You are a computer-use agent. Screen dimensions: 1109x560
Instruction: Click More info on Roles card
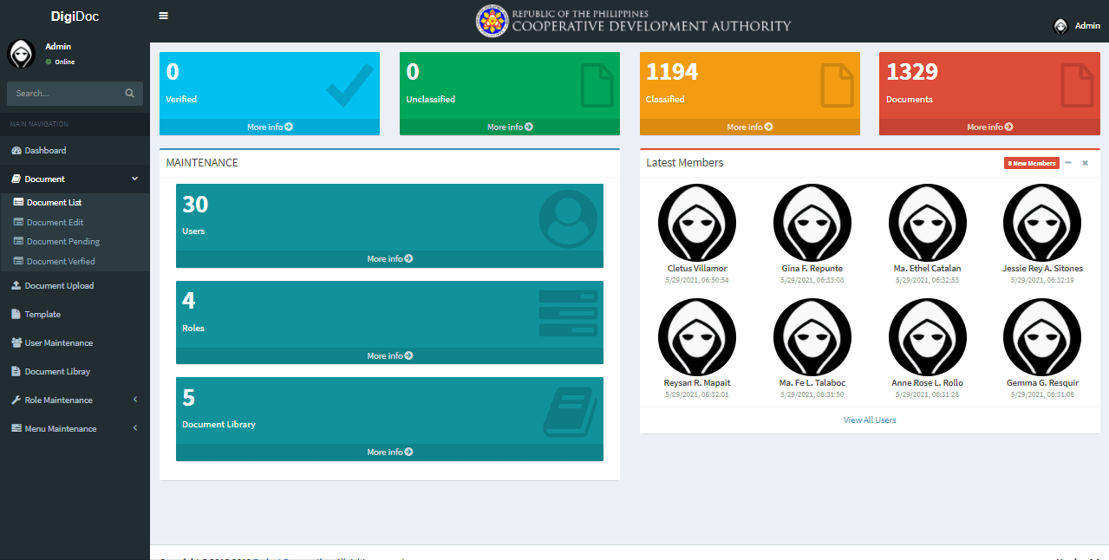pos(389,355)
